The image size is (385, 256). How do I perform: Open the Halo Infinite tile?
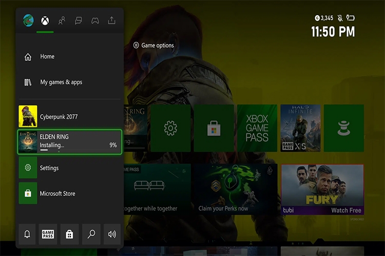pos(300,128)
